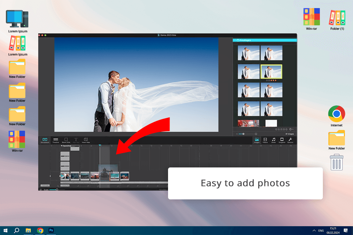
Task: Click the wedding couple preview on the stage
Action: click(136, 84)
